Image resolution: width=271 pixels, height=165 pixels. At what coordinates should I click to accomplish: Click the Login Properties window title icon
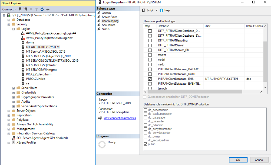point(100,2)
